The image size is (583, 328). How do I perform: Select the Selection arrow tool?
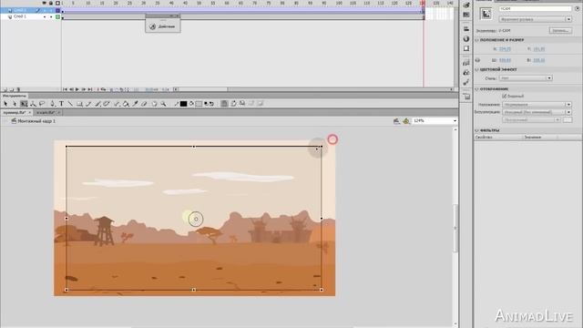pyautogui.click(x=5, y=104)
